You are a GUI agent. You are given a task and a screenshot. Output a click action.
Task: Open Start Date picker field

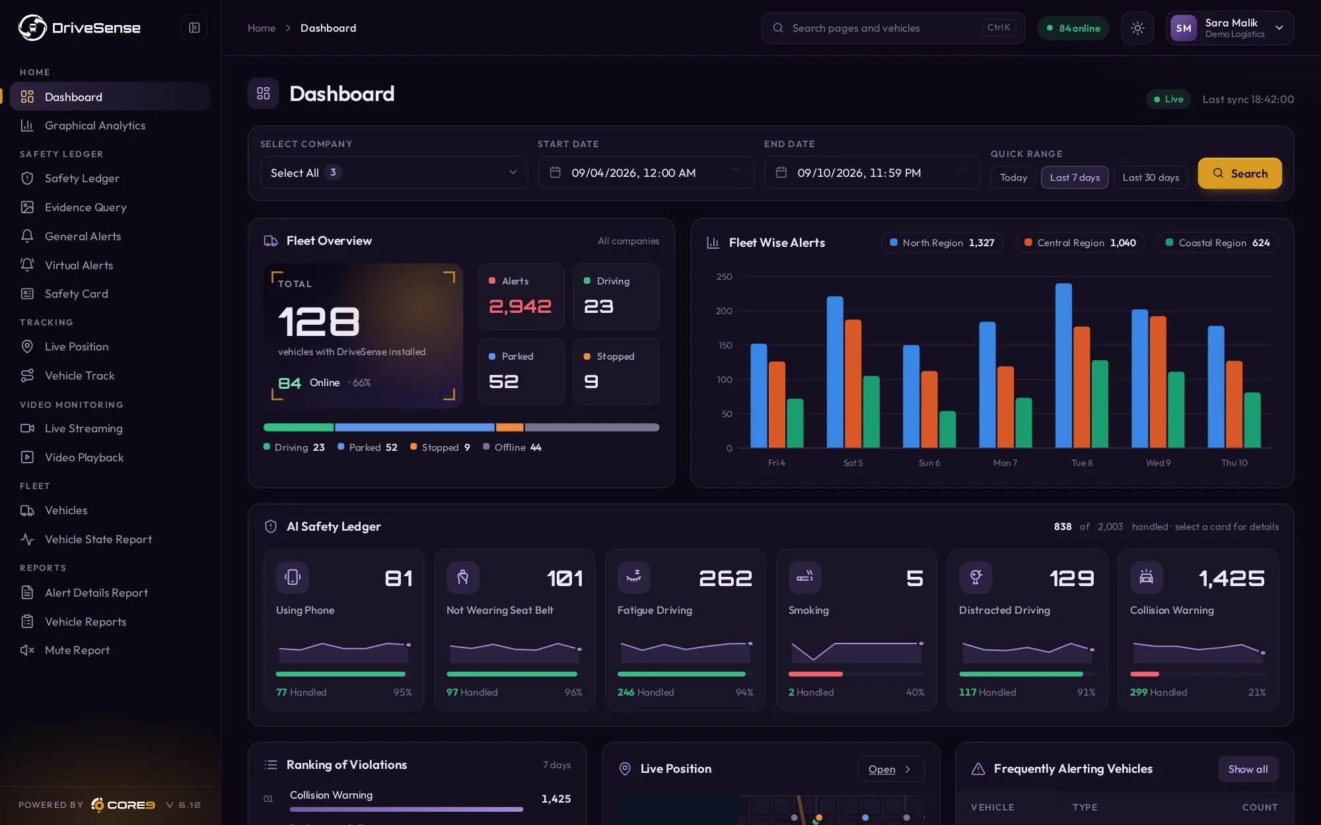click(646, 172)
